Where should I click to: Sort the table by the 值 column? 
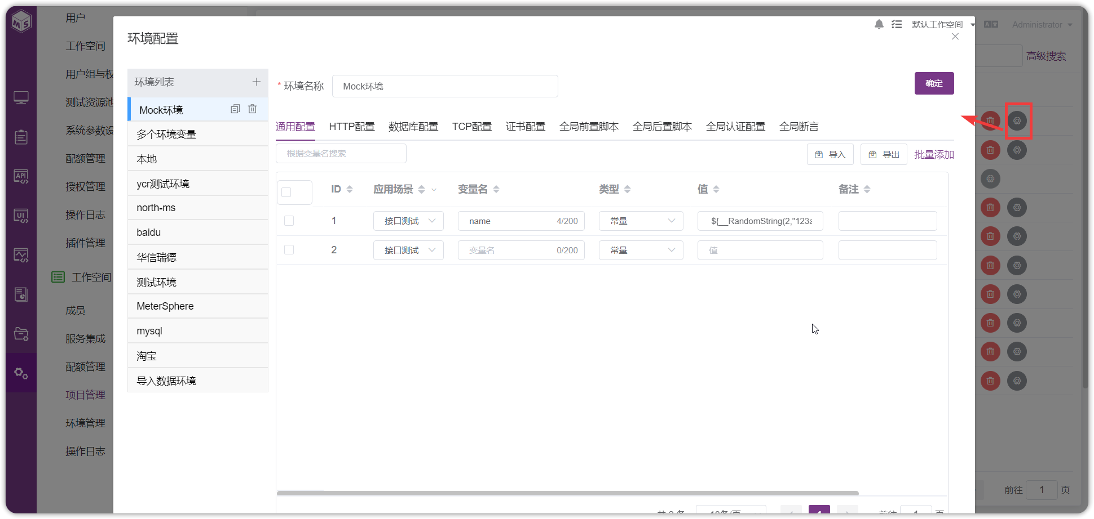click(716, 189)
